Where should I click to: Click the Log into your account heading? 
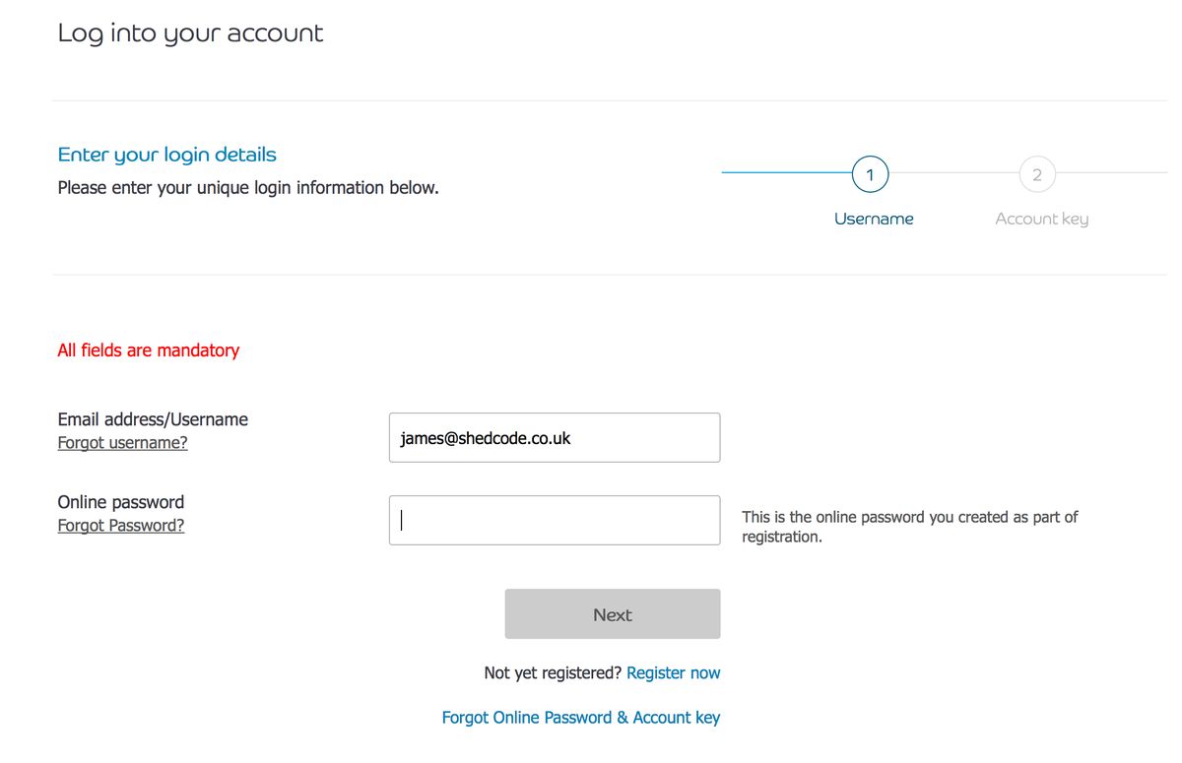190,33
